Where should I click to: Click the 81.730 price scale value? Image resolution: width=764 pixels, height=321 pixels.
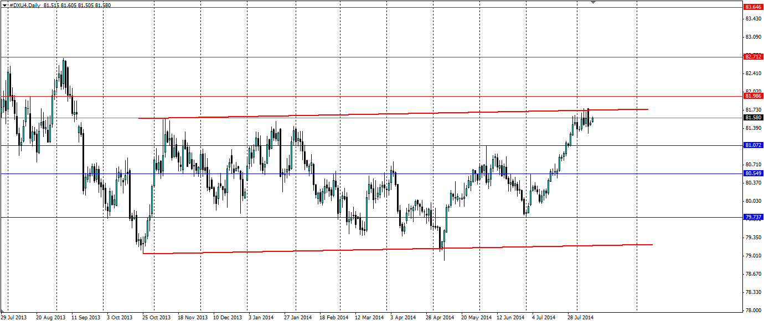click(x=753, y=110)
